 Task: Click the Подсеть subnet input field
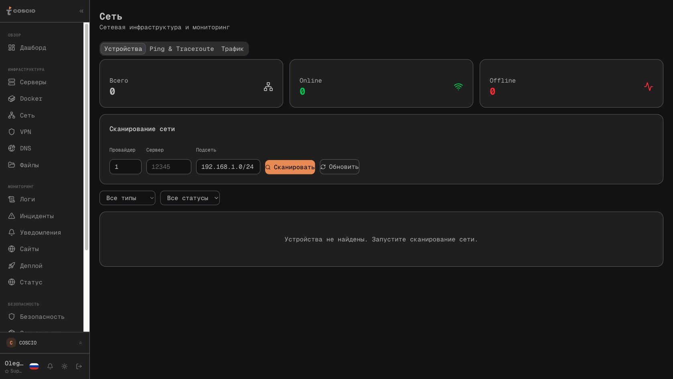(228, 167)
